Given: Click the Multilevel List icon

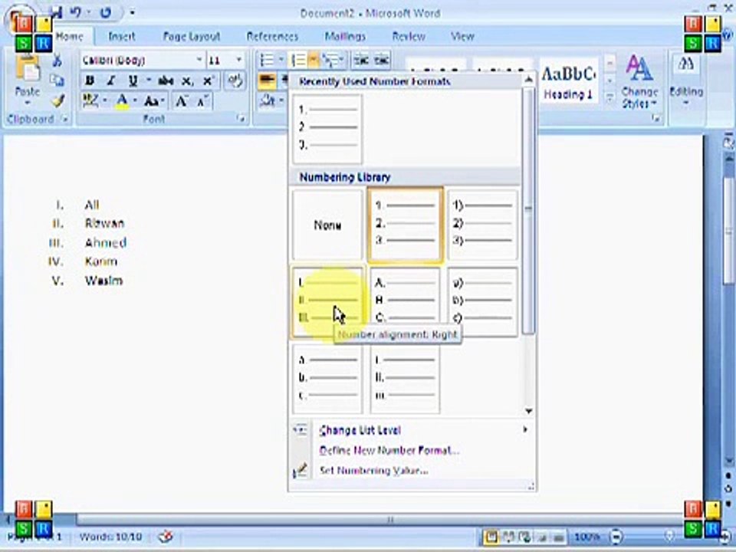Looking at the screenshot, I should [x=331, y=60].
